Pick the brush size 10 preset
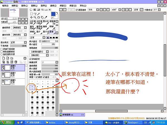This screenshot has height=125, width=167. [32, 92]
